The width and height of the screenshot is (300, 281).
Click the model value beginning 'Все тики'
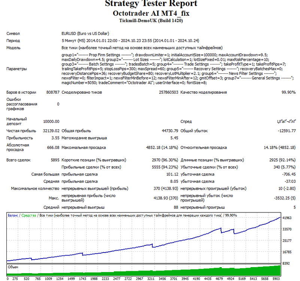pos(142,48)
